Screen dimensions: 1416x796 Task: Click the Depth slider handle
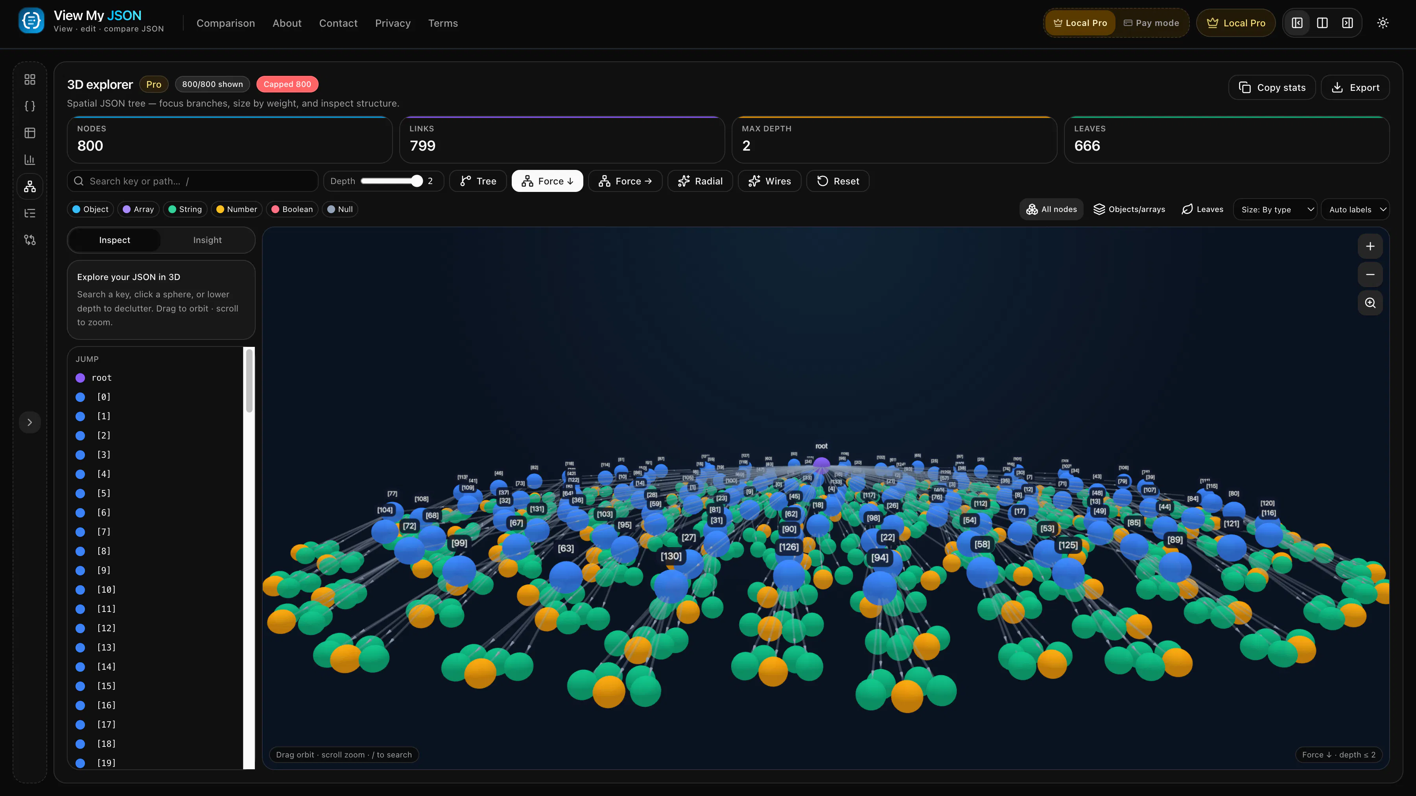point(417,181)
